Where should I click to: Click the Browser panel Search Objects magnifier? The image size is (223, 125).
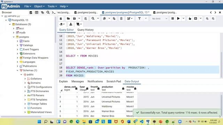point(48,12)
